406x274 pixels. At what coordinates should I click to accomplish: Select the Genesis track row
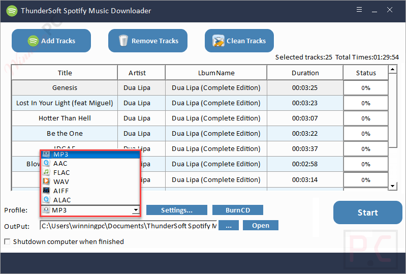pyautogui.click(x=200, y=88)
